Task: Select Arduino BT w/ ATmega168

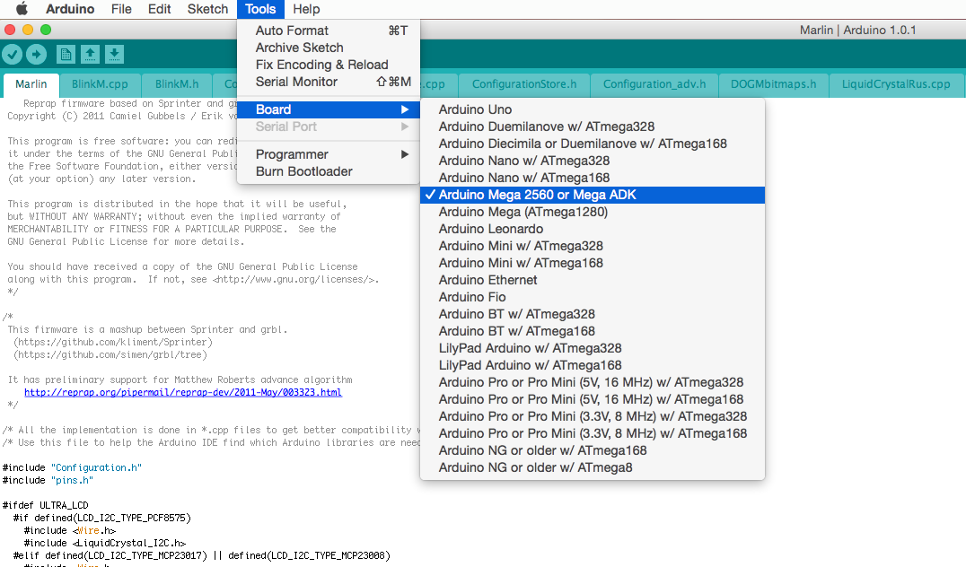Action: click(592, 331)
